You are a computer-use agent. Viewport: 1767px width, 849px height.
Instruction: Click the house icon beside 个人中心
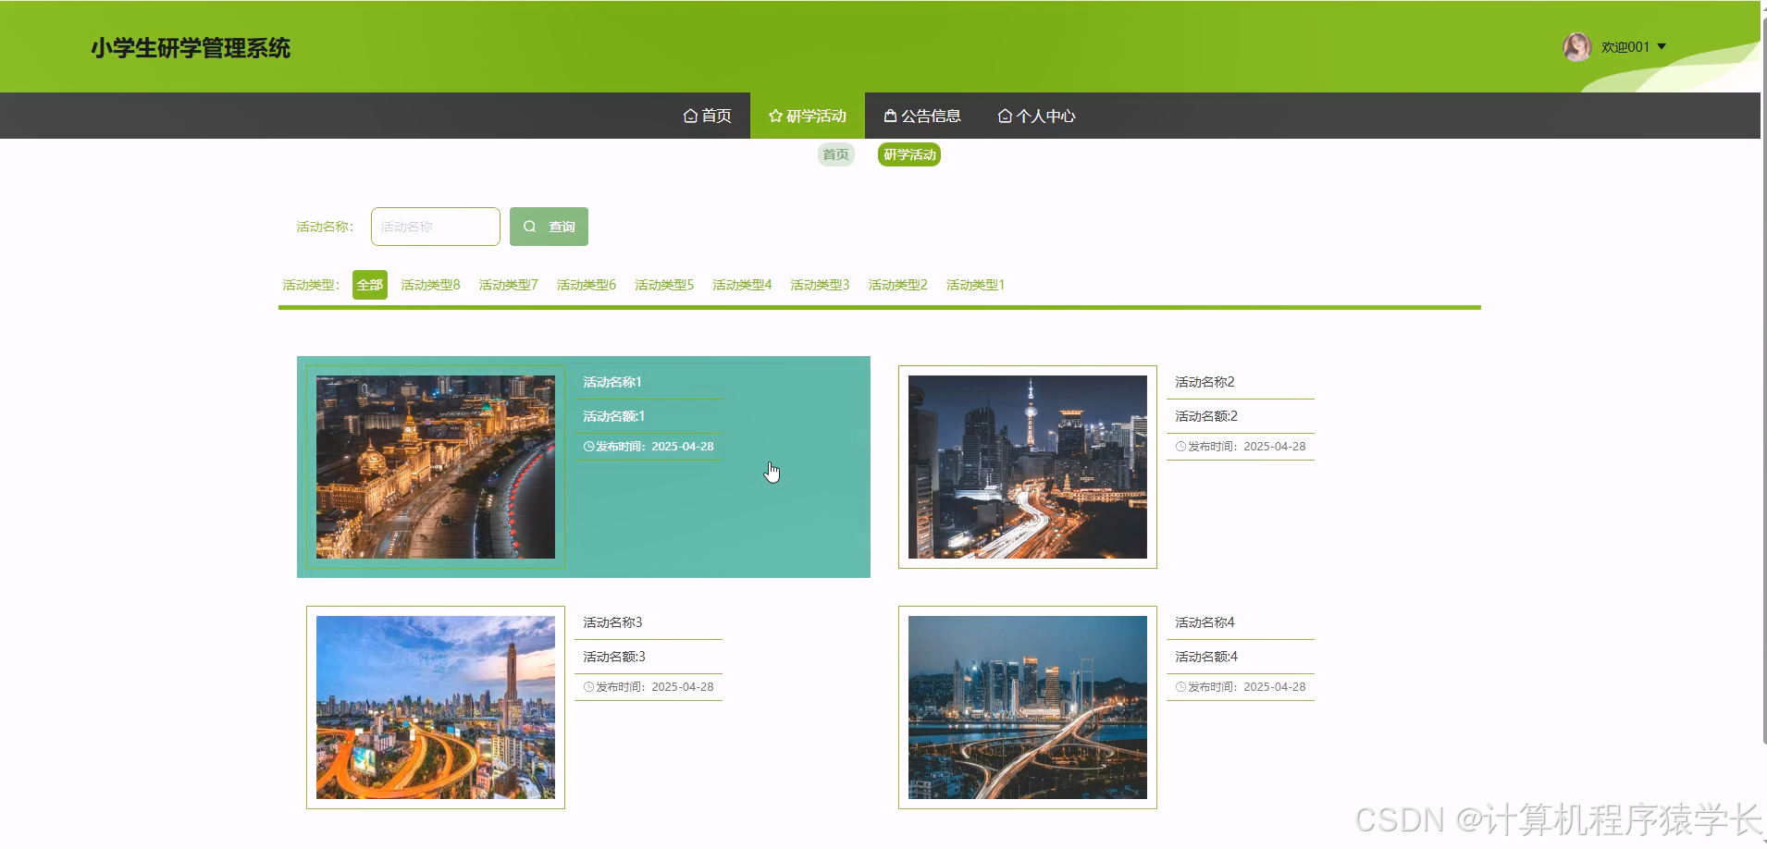click(1005, 116)
